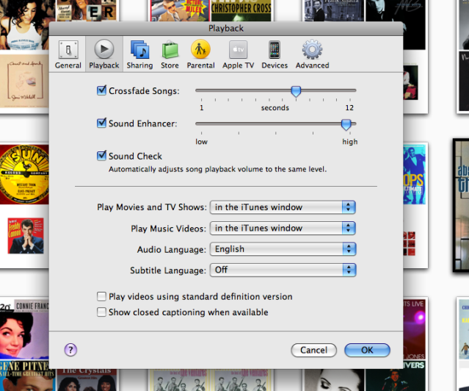Select the Gene Pitney album cover in iTunes
This screenshot has width=469, height=391.
coord(27,375)
